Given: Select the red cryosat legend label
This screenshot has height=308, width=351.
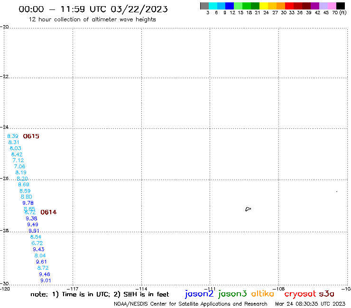Looking at the screenshot, I should point(300,294).
